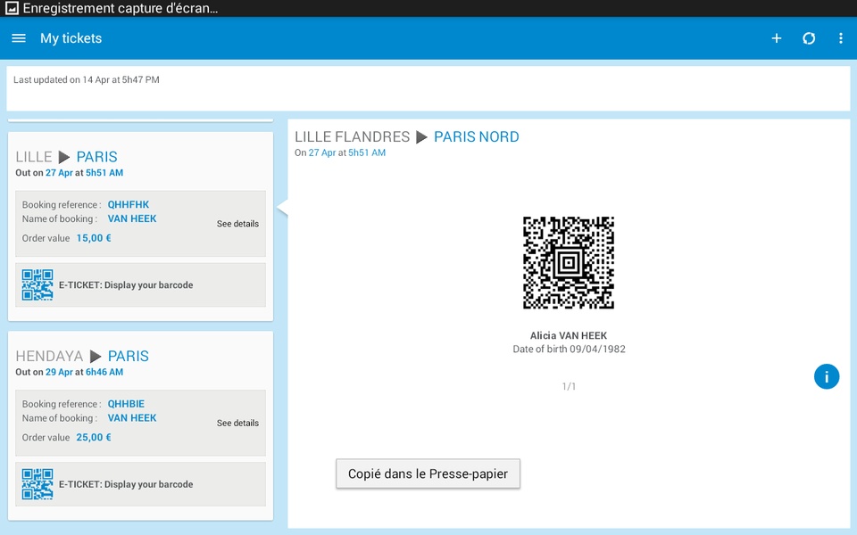Tap the barcode icon on Lille–Paris ticket
Image resolution: width=857 pixels, height=535 pixels.
(x=37, y=285)
